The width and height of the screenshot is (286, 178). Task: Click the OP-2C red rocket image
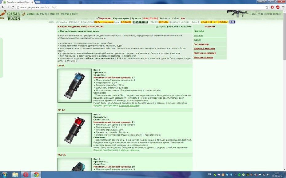coord(75,130)
